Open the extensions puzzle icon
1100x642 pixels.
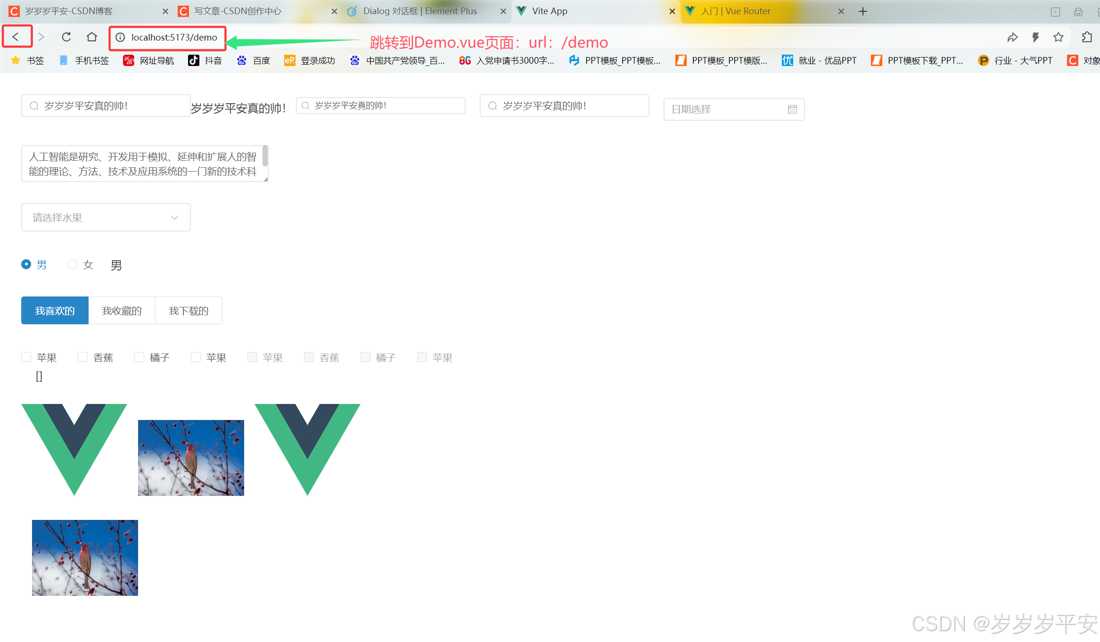(1087, 37)
